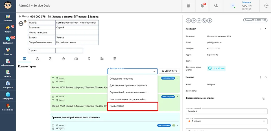The image size is (271, 131).
Task: Open the lightbulb tab icon
Action: (89, 59)
